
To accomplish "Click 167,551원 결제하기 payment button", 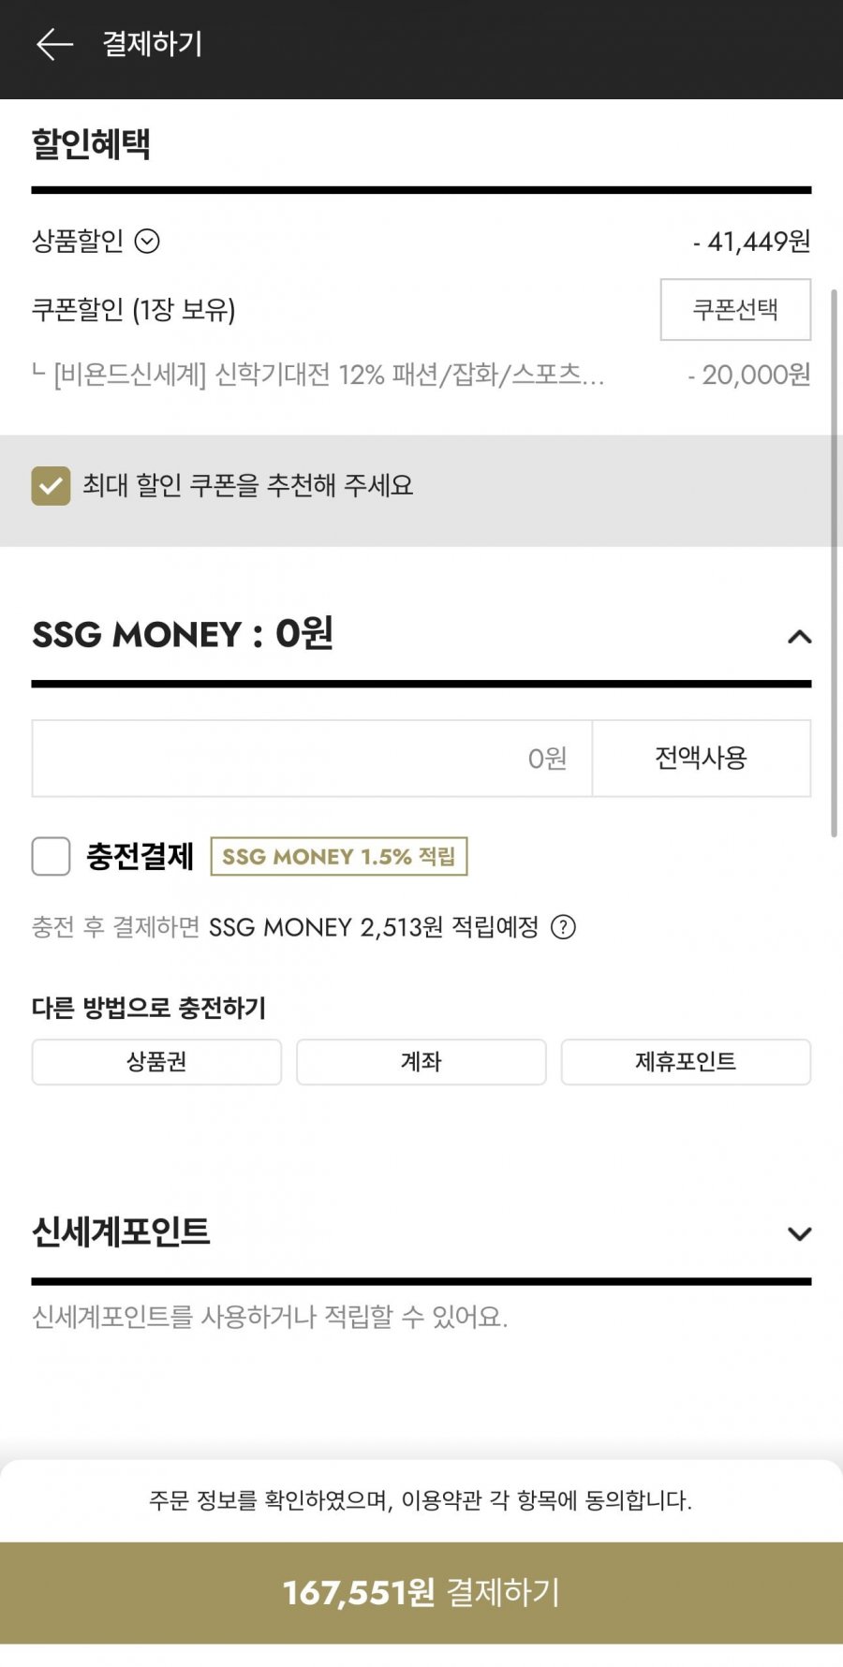I will tap(421, 1592).
